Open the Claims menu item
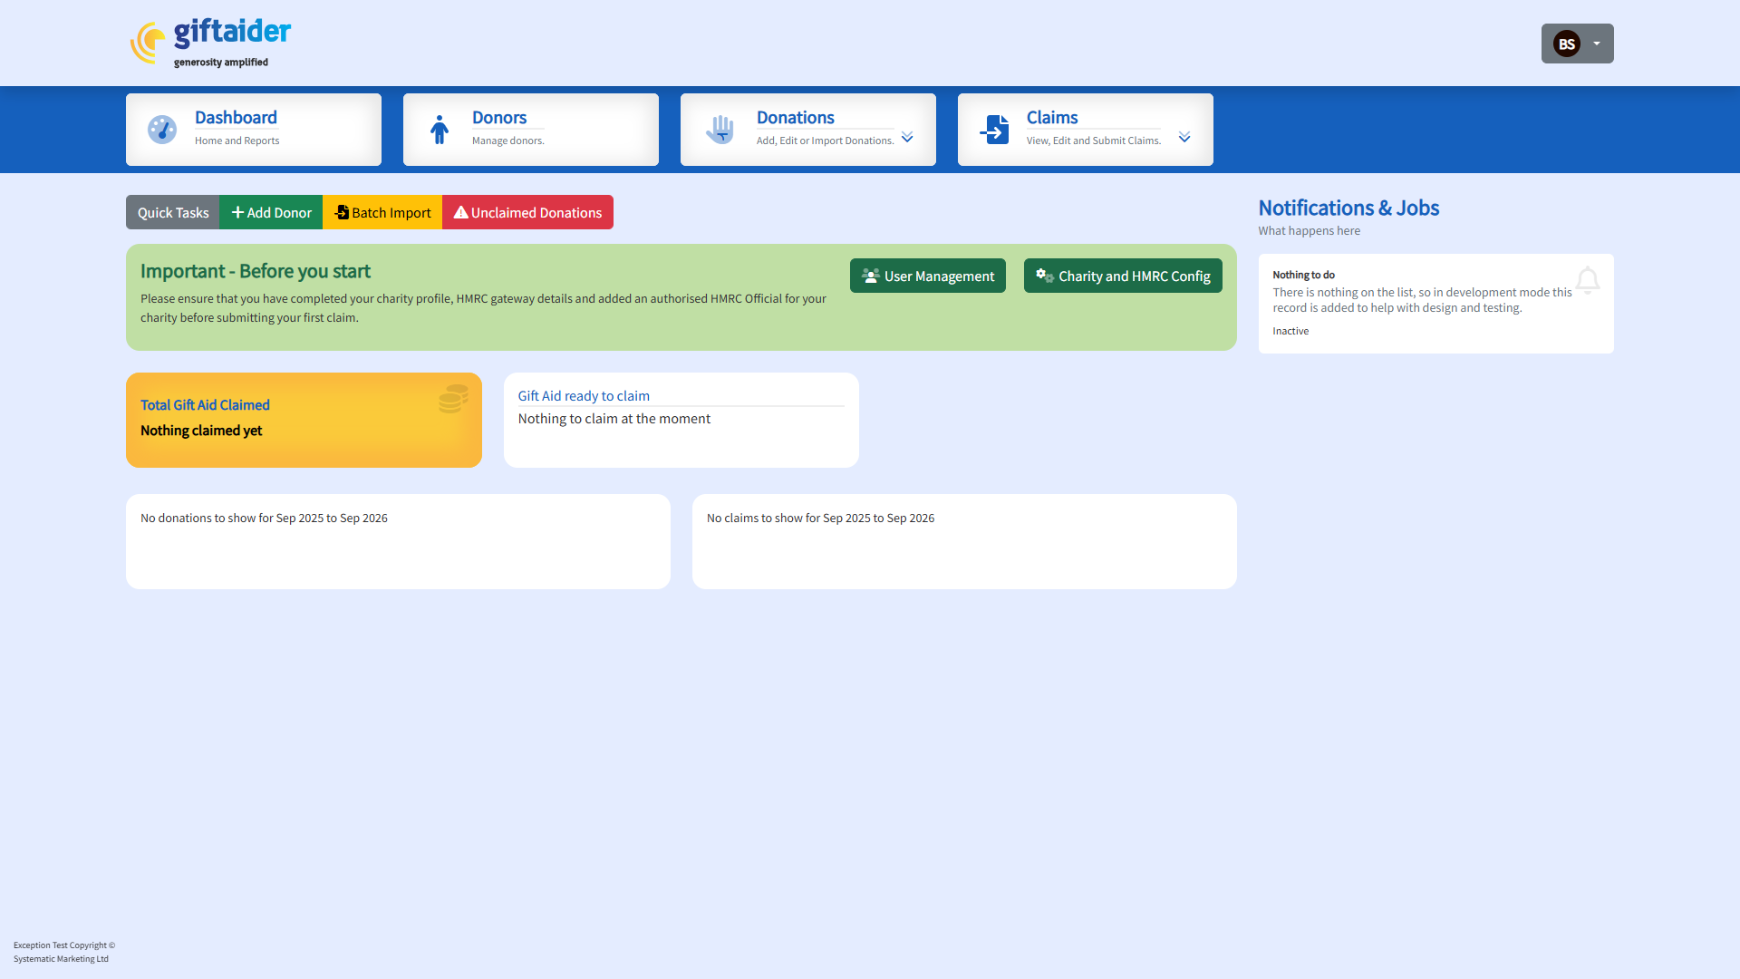Image resolution: width=1740 pixels, height=979 pixels. (x=1086, y=130)
